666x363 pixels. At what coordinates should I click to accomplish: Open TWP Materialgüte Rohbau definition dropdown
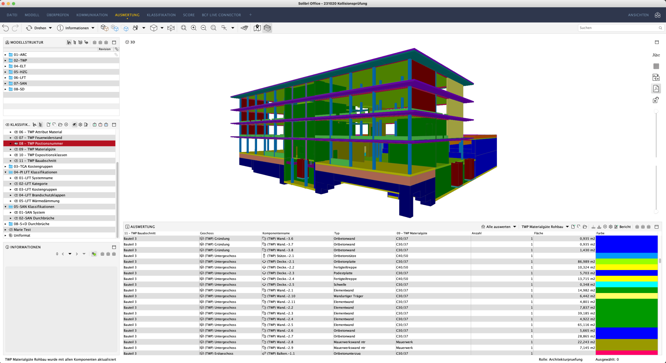[567, 227]
